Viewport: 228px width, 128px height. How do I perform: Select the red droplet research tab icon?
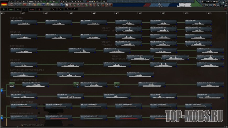(39, 9)
